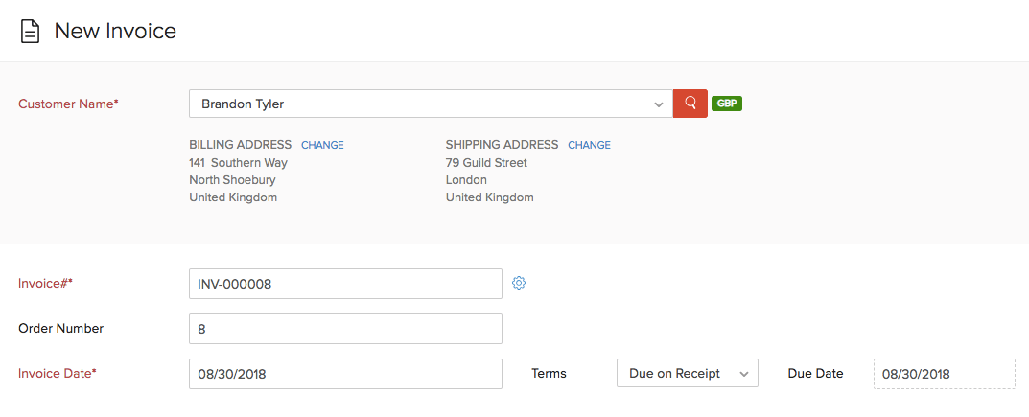The image size is (1029, 417).
Task: Change the billing address
Action: click(322, 145)
